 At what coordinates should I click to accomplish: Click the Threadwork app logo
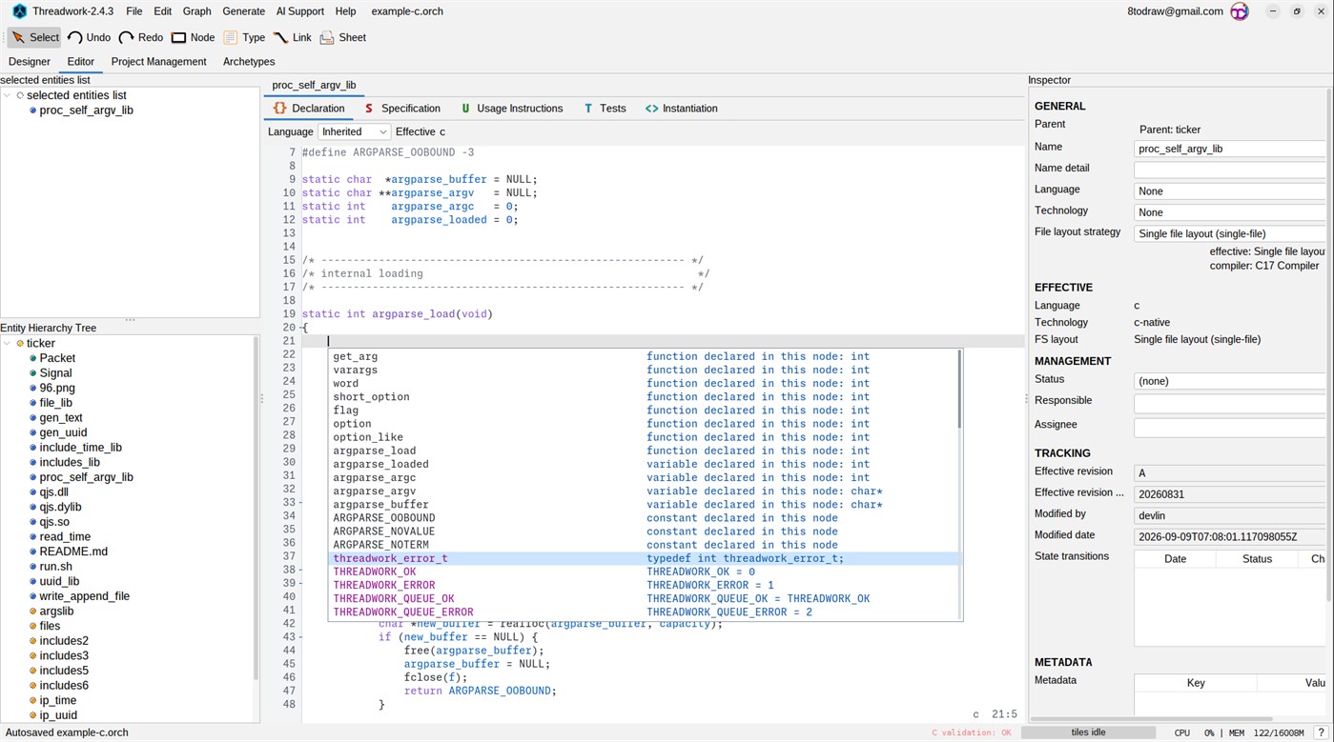pyautogui.click(x=19, y=11)
